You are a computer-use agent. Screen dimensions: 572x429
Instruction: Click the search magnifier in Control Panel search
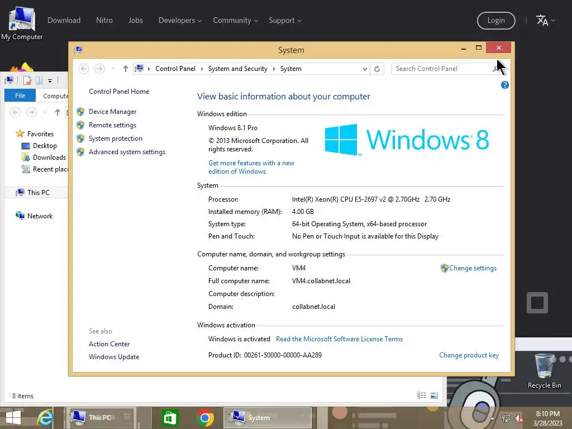[x=495, y=69]
